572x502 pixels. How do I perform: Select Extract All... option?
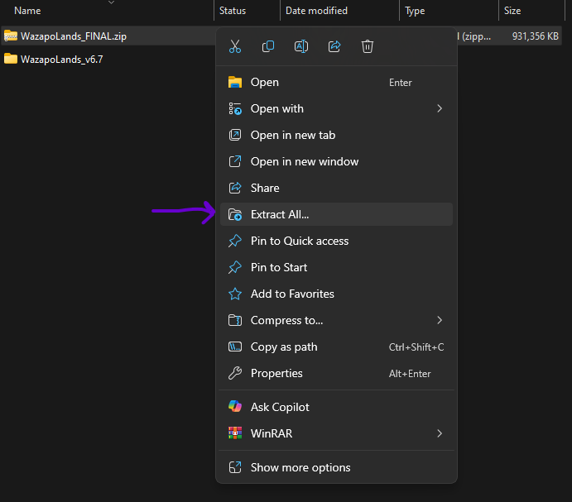coord(336,214)
